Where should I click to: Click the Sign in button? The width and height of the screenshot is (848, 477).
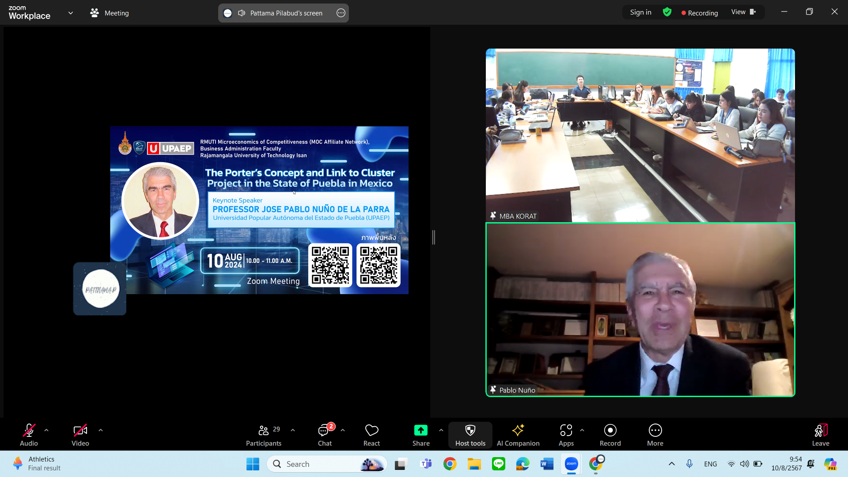640,12
